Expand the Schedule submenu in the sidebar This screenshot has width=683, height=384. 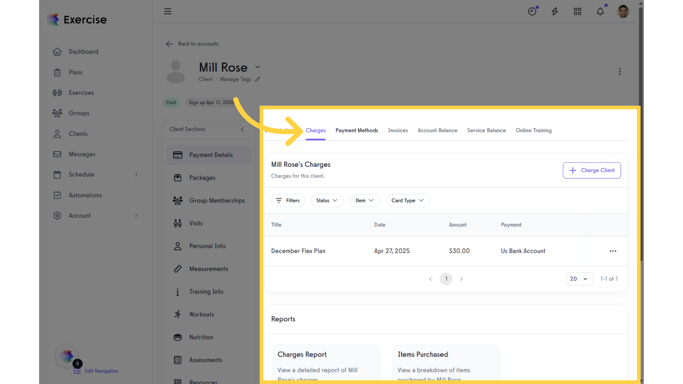136,175
